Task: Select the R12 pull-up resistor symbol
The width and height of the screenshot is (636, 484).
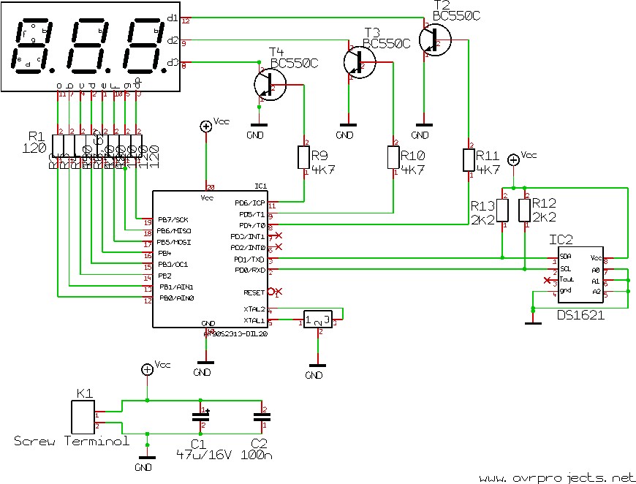Action: 524,210
